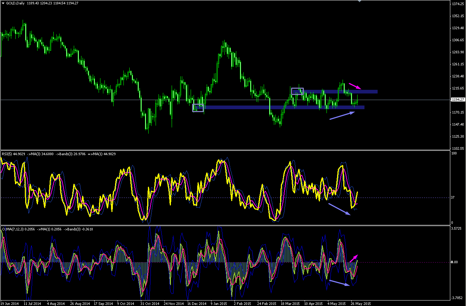Image resolution: width=466 pixels, height=306 pixels.
Task: Click the current price label 1194.27 on price scale
Action: point(458,100)
